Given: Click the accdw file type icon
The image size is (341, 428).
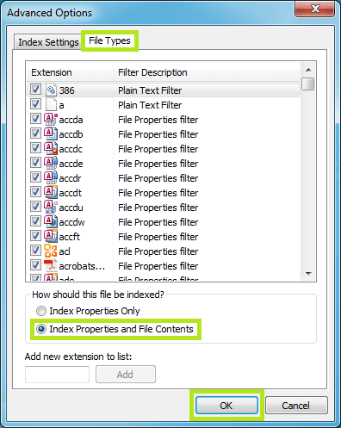Looking at the screenshot, I should coord(51,222).
